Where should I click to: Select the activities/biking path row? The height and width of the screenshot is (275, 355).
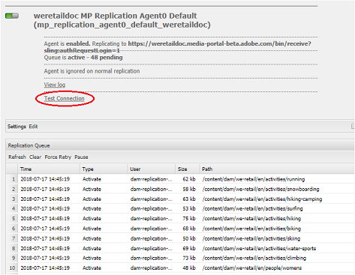click(180, 229)
